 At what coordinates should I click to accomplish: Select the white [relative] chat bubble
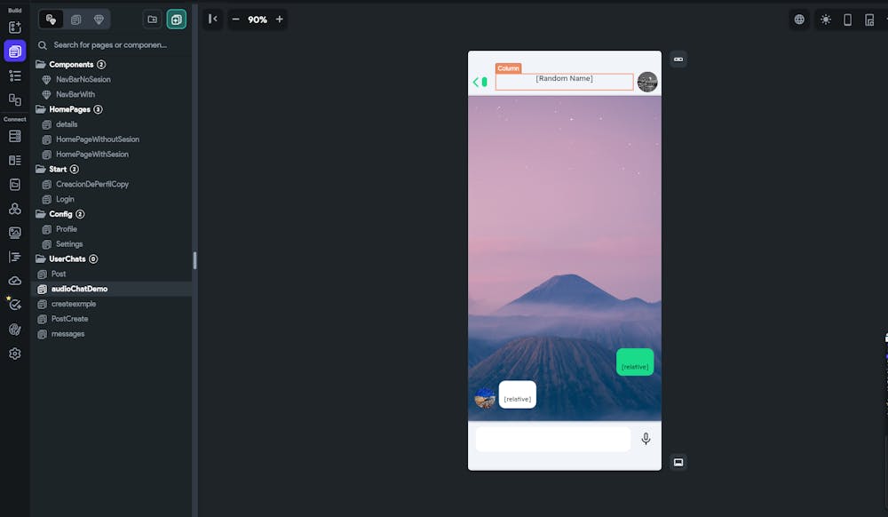point(517,394)
